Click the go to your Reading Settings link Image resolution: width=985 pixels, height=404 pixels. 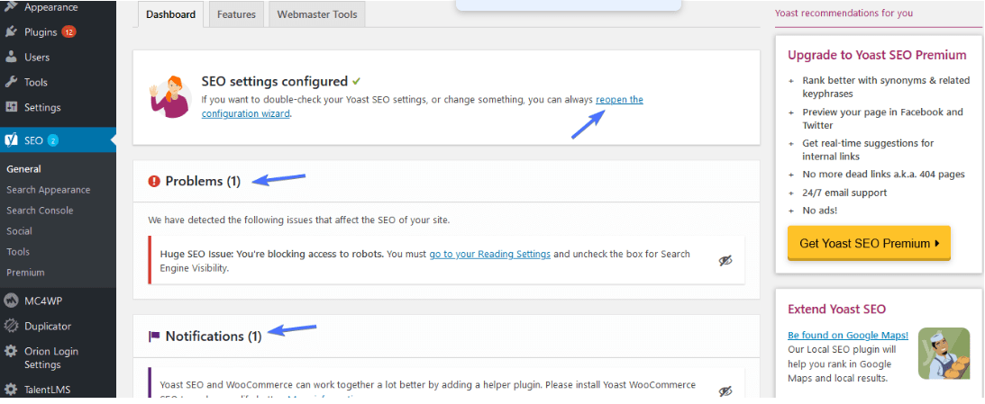pos(490,254)
